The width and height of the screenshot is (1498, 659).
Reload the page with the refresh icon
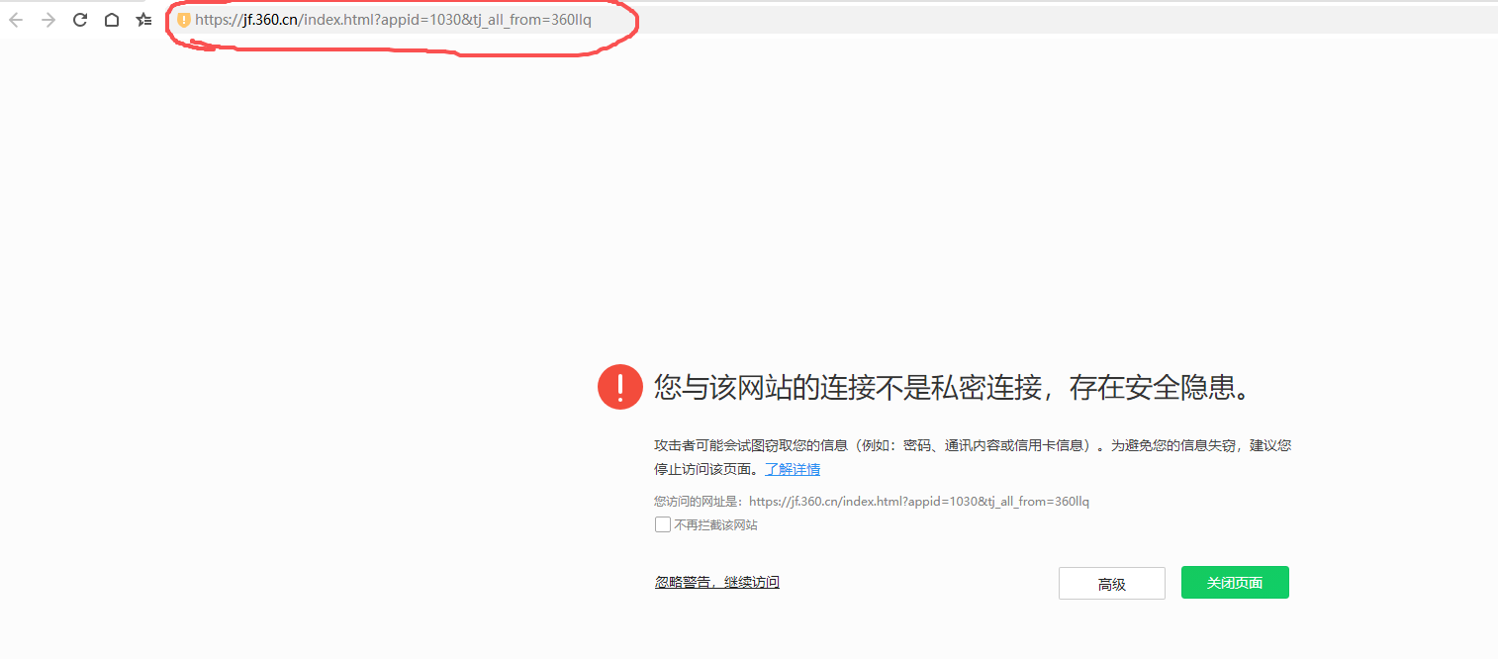81,20
